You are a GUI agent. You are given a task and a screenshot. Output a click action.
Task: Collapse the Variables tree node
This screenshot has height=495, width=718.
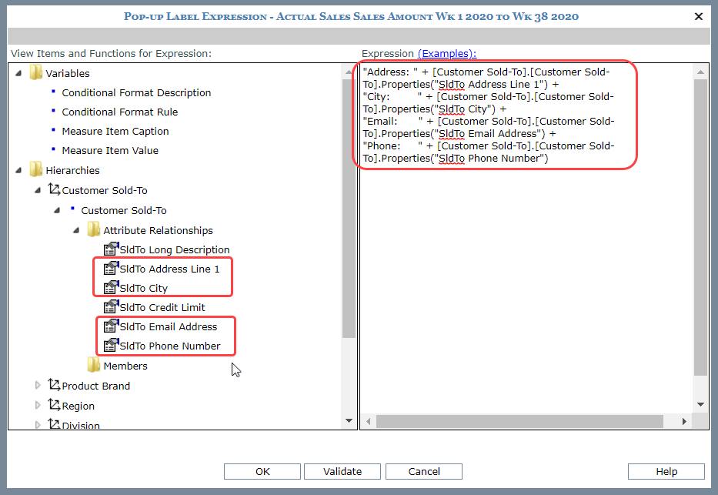pyautogui.click(x=18, y=73)
